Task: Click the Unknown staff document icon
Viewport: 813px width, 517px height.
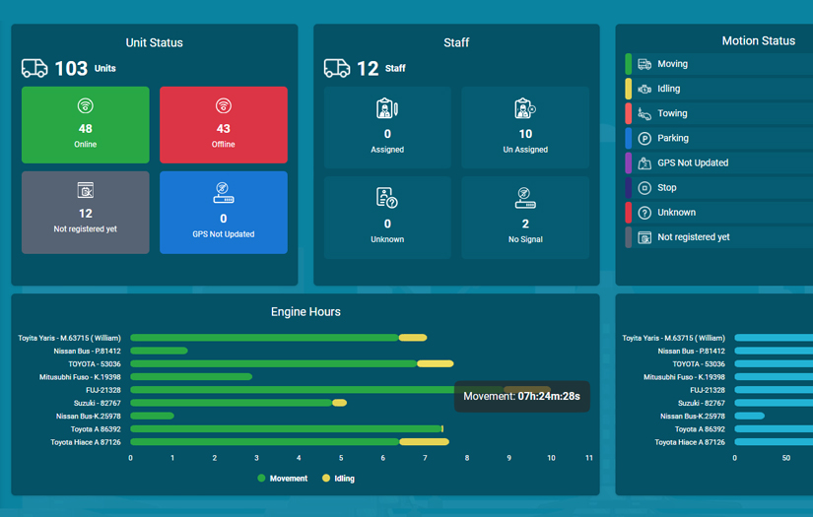Action: click(x=387, y=198)
